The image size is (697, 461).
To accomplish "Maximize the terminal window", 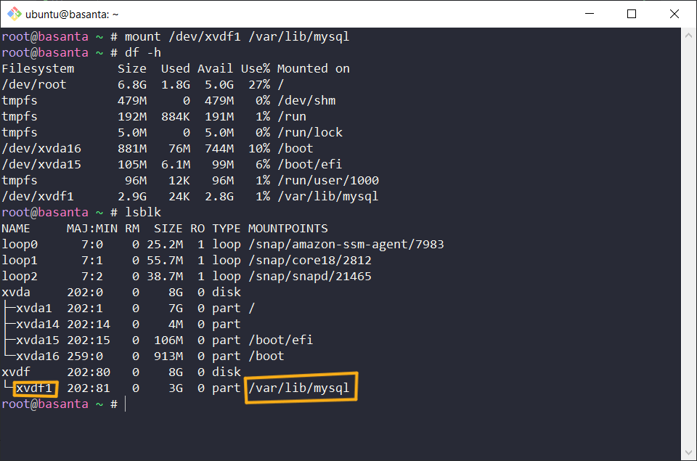I will click(632, 14).
